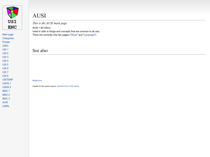Go to MDC 1 in the sidebar
This screenshot has width=210, height=157.
click(6, 91)
